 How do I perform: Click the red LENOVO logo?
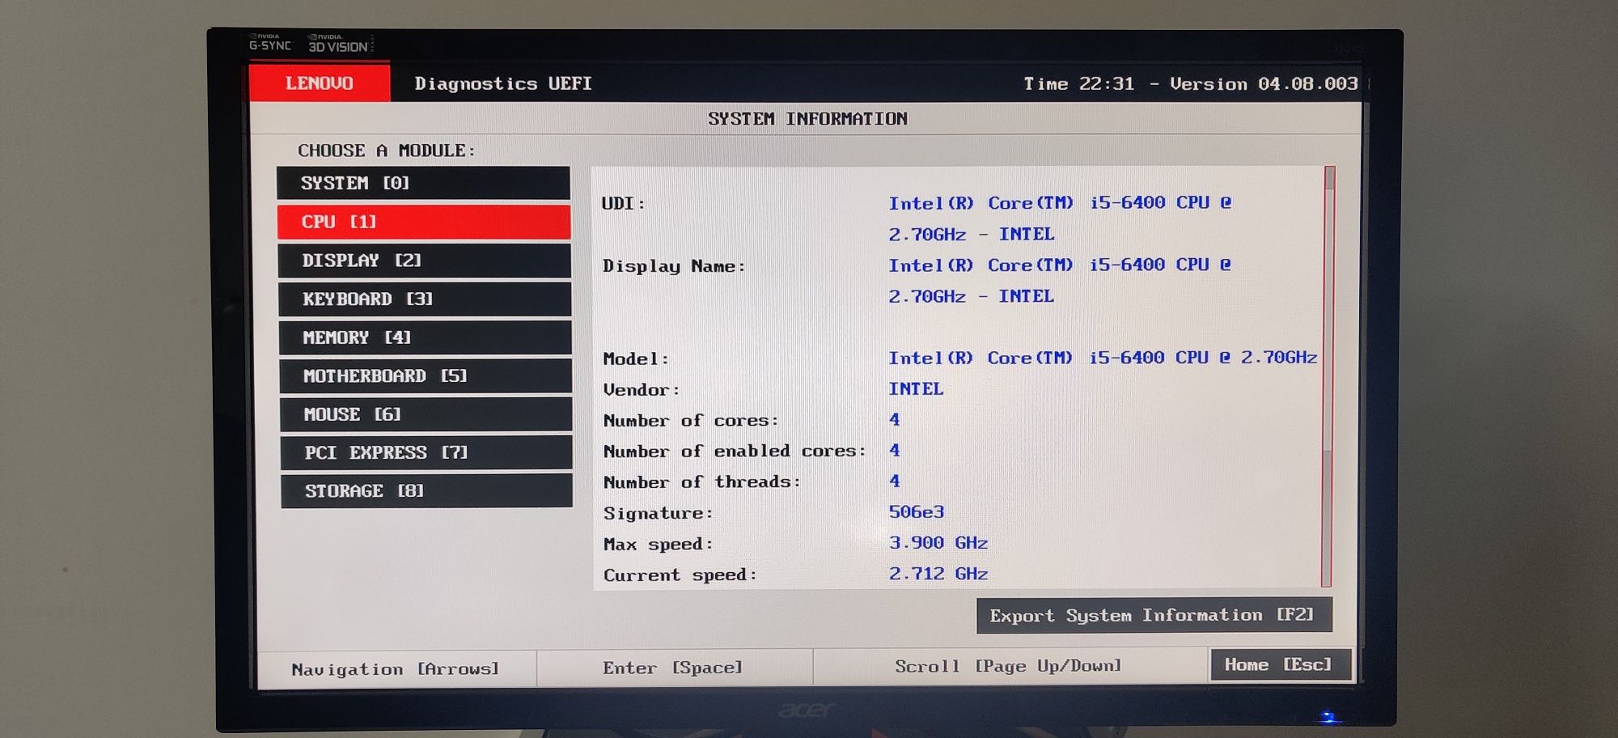pos(320,83)
